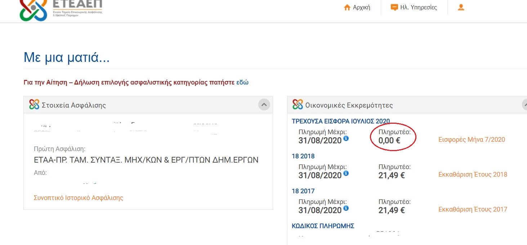Click the Οικονομικές Εκκρεμότητες panel logo icon
This screenshot has width=527, height=245.
point(298,105)
